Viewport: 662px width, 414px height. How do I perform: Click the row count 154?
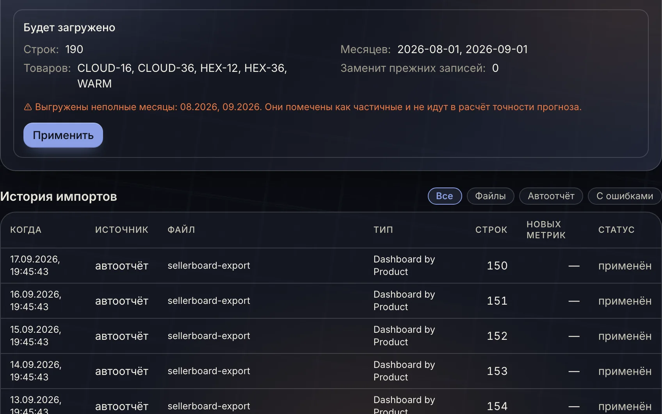pos(497,407)
